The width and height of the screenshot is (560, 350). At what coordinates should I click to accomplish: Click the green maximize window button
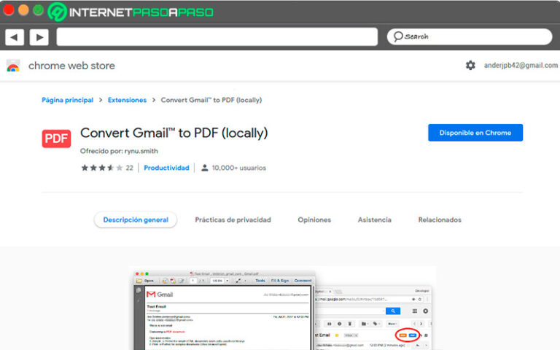38,10
